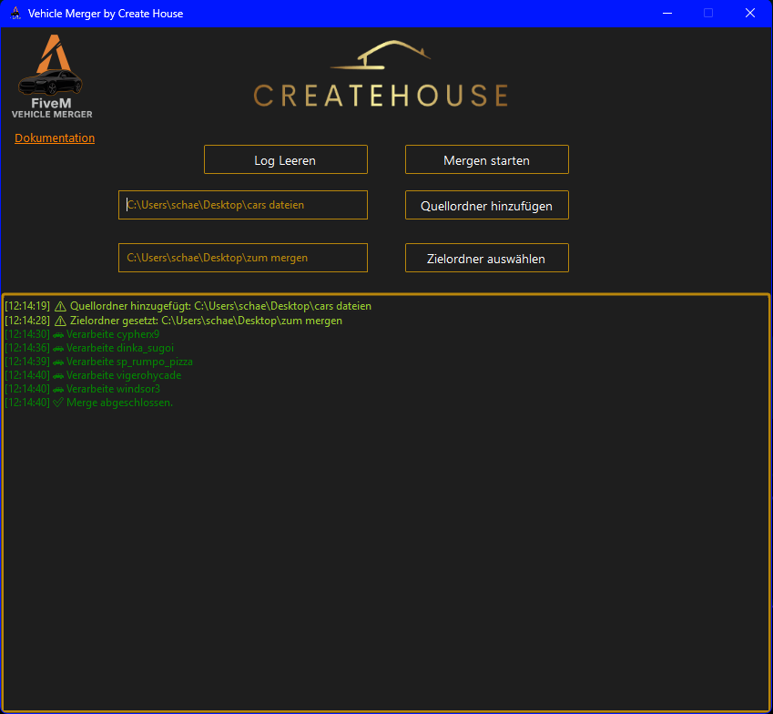Focus the zum mergen target path field

point(242,258)
